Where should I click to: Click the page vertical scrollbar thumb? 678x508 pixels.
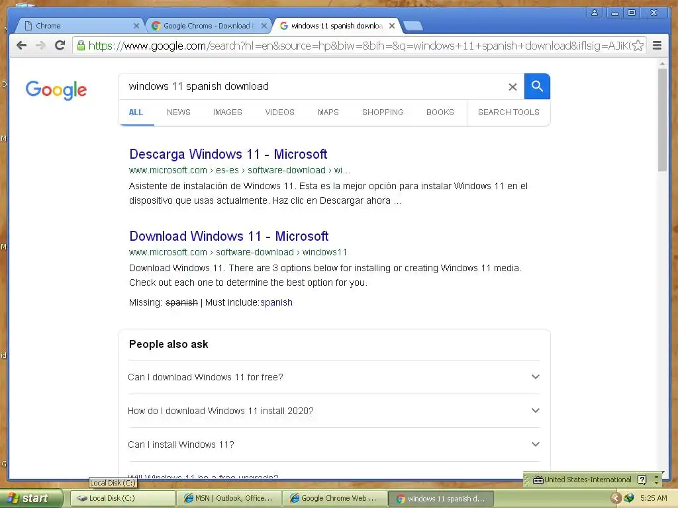click(662, 120)
